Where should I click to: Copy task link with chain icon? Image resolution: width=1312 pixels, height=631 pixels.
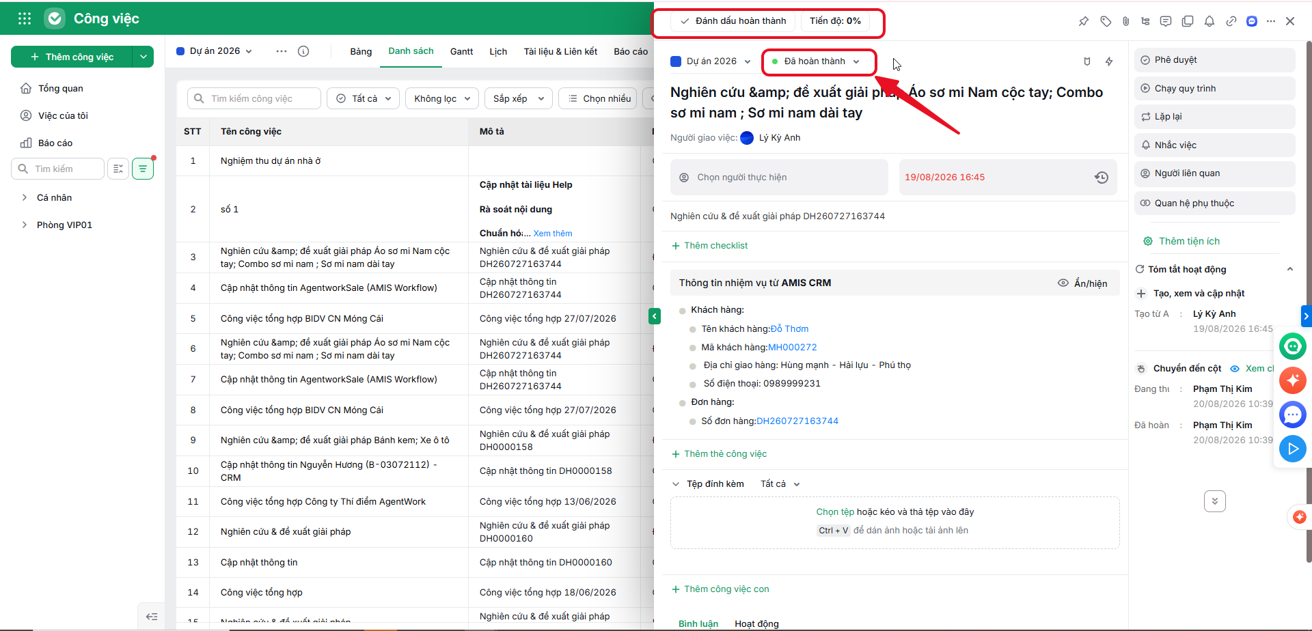point(1231,21)
